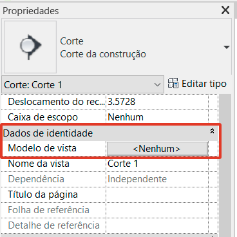Click the Editar tipo button label
This screenshot has height=237, width=237.
[204, 84]
